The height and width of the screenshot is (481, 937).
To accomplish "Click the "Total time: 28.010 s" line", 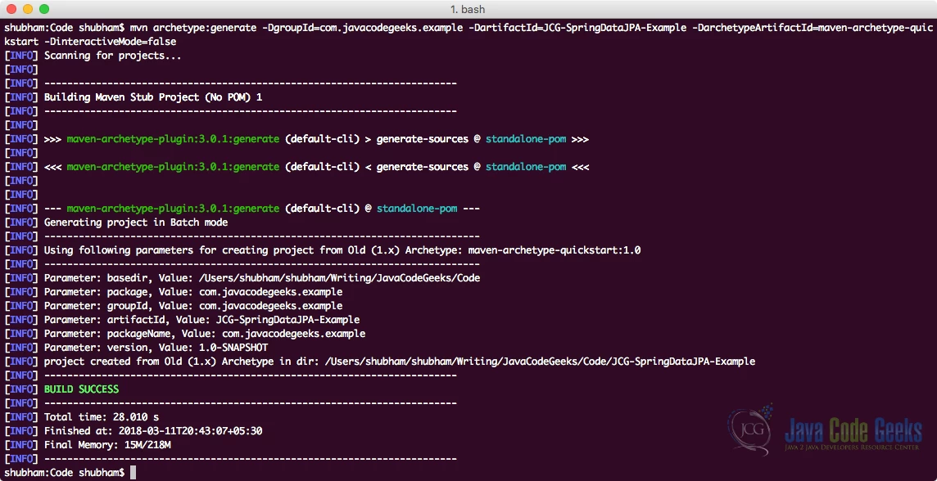I will coord(101,417).
